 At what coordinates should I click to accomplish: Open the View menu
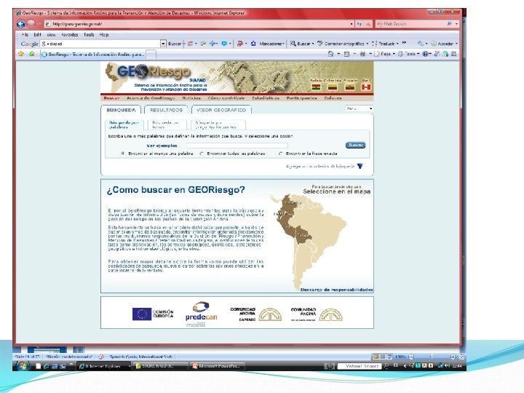pos(51,35)
